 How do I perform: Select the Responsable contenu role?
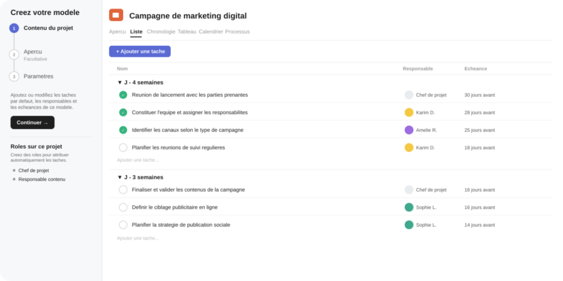(x=42, y=179)
